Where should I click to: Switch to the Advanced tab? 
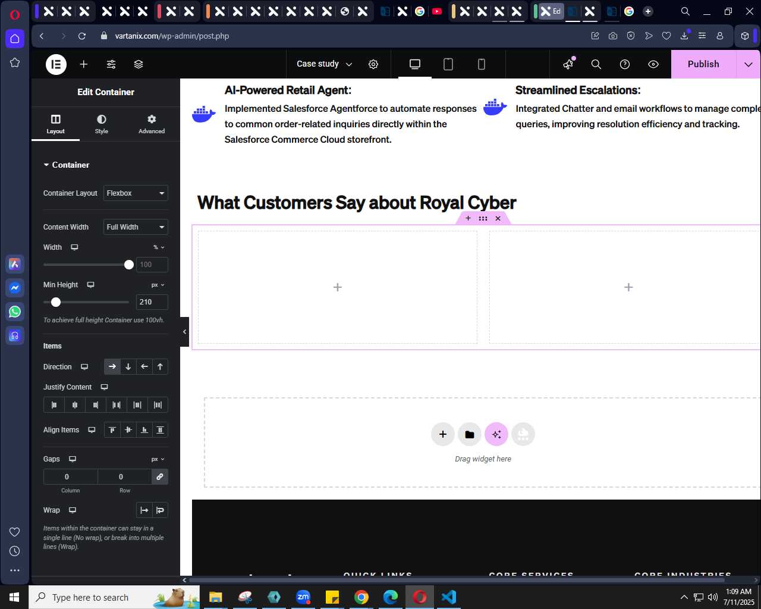coord(152,124)
